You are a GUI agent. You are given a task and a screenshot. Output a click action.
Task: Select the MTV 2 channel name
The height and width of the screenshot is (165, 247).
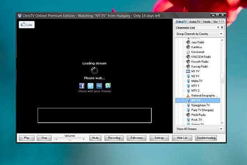pos(195,91)
